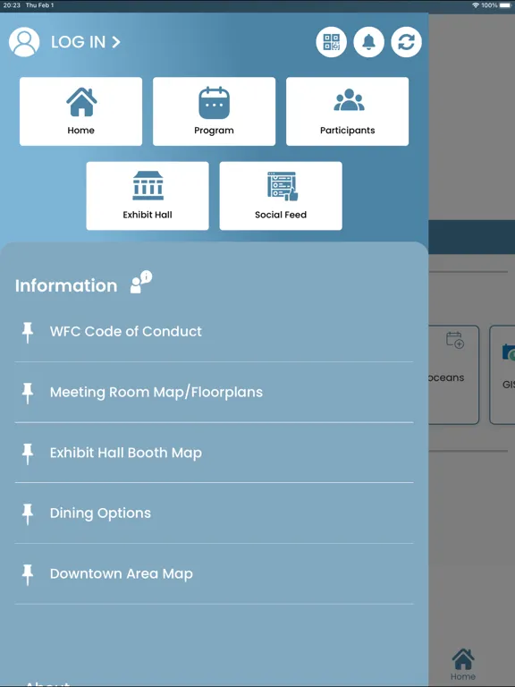515x687 pixels.
Task: Click pin icon beside Downtown Area Map
Action: [x=28, y=574]
